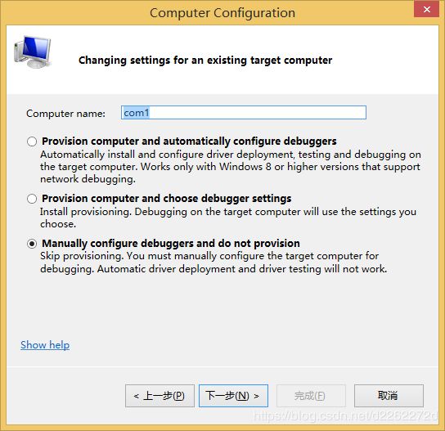
Task: Open the Show help link
Action: (45, 345)
